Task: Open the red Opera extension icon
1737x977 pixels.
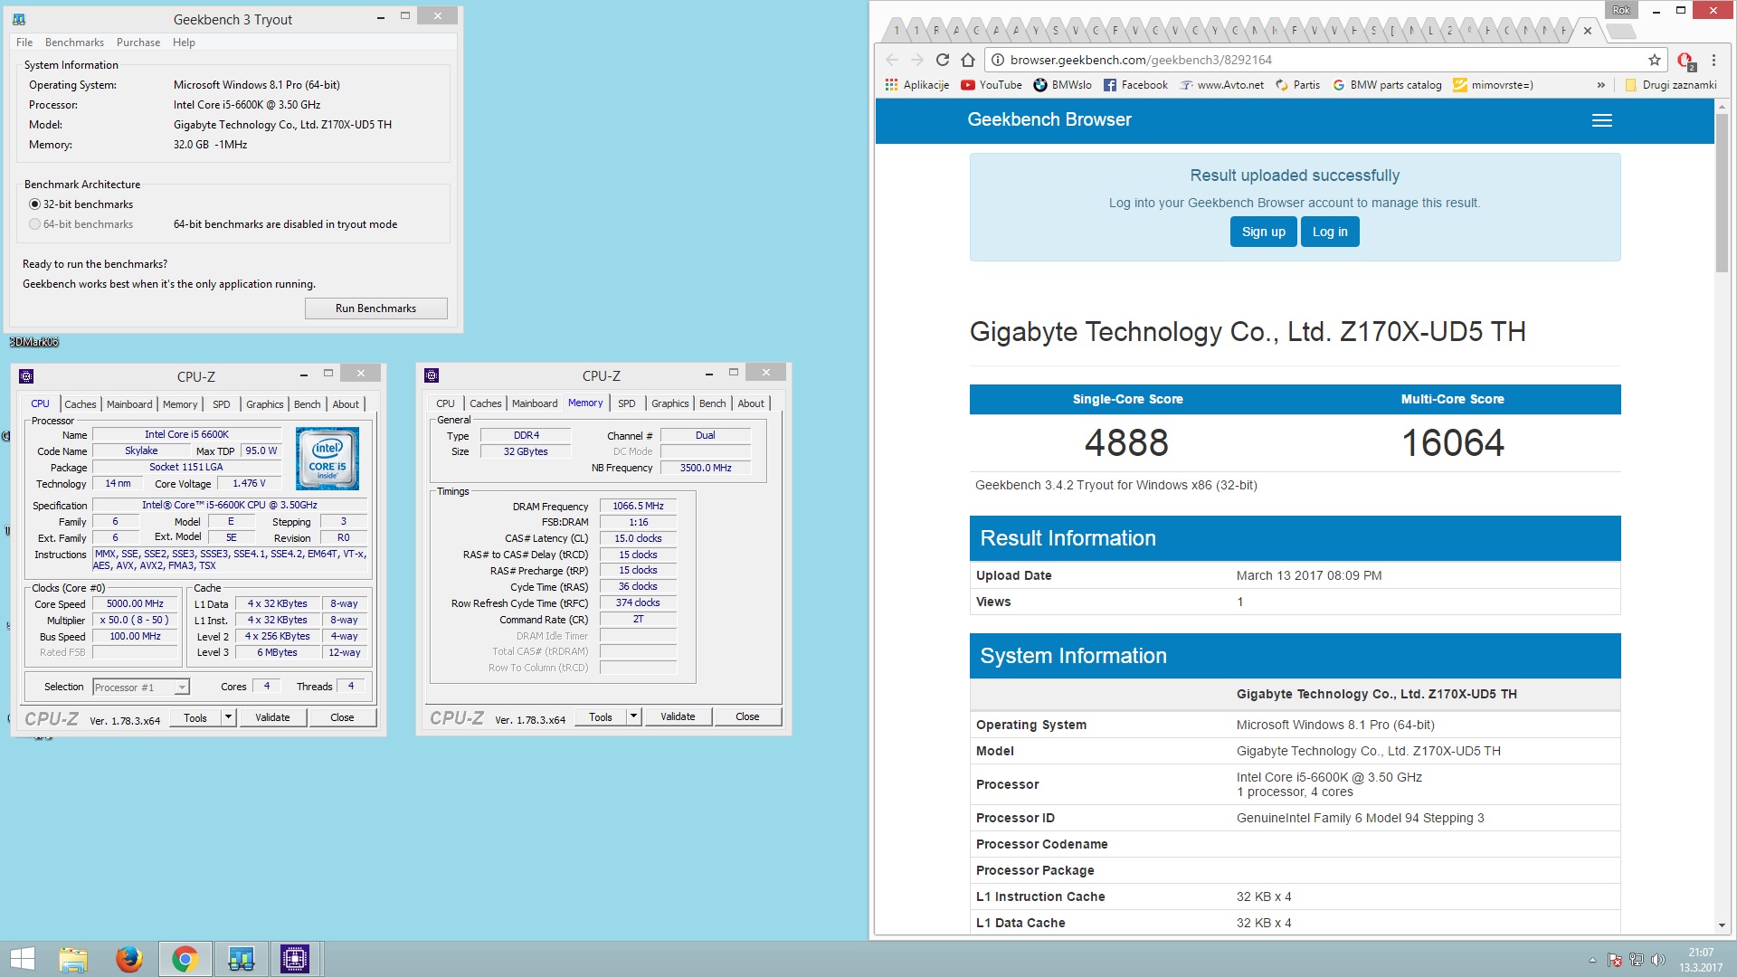Action: tap(1685, 61)
